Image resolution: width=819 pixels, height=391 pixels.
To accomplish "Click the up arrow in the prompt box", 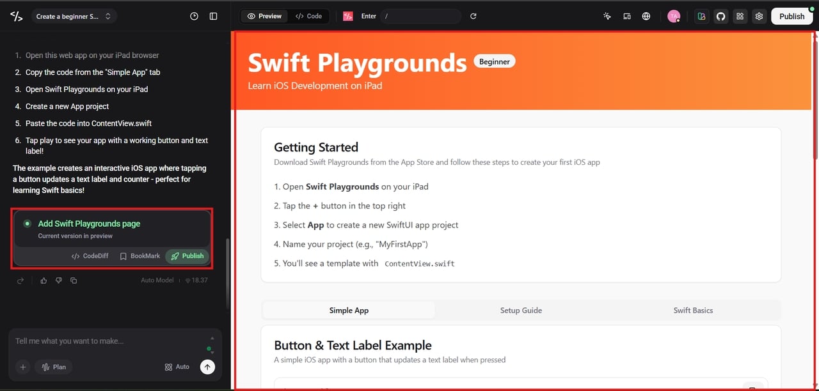I will (x=212, y=338).
